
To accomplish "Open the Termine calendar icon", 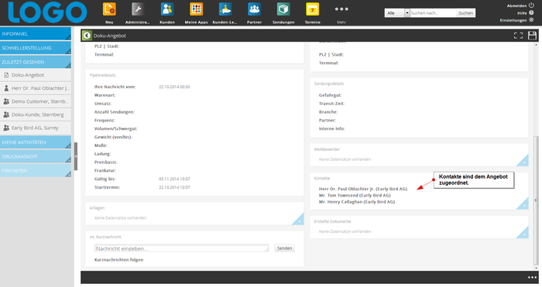I will [313, 9].
